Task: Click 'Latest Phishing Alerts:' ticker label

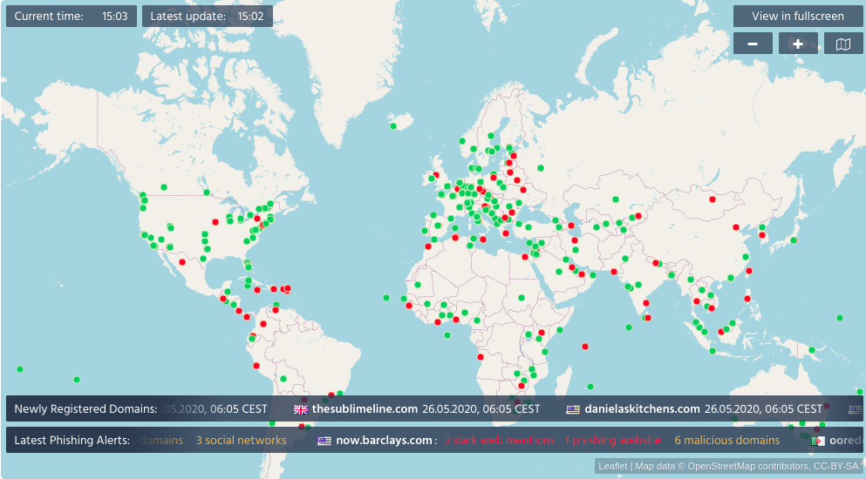Action: click(x=72, y=441)
